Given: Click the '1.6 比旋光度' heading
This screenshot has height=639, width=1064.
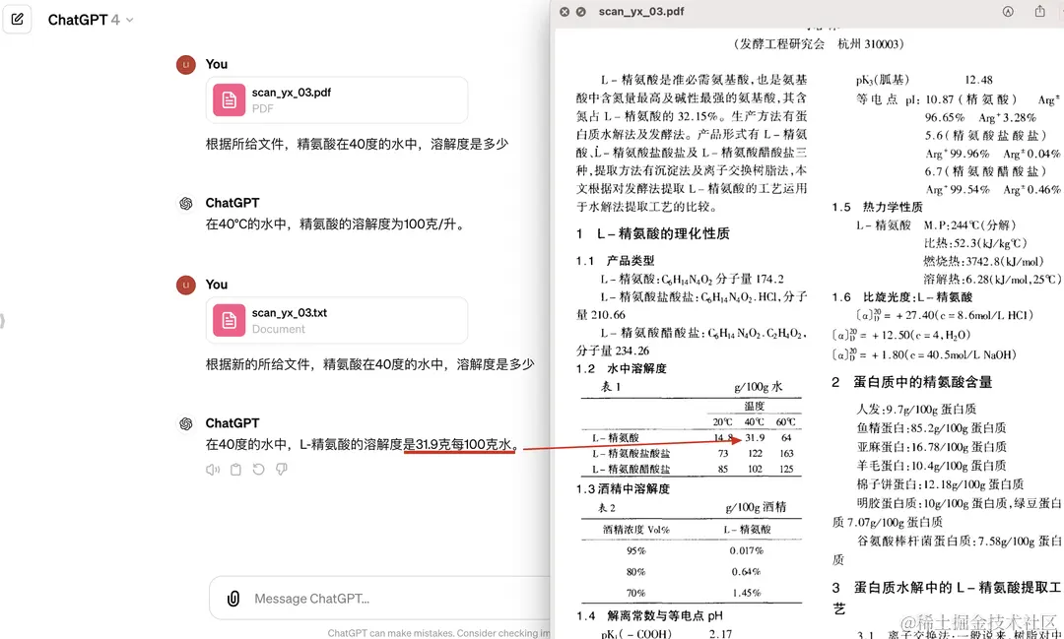Looking at the screenshot, I should (901, 297).
